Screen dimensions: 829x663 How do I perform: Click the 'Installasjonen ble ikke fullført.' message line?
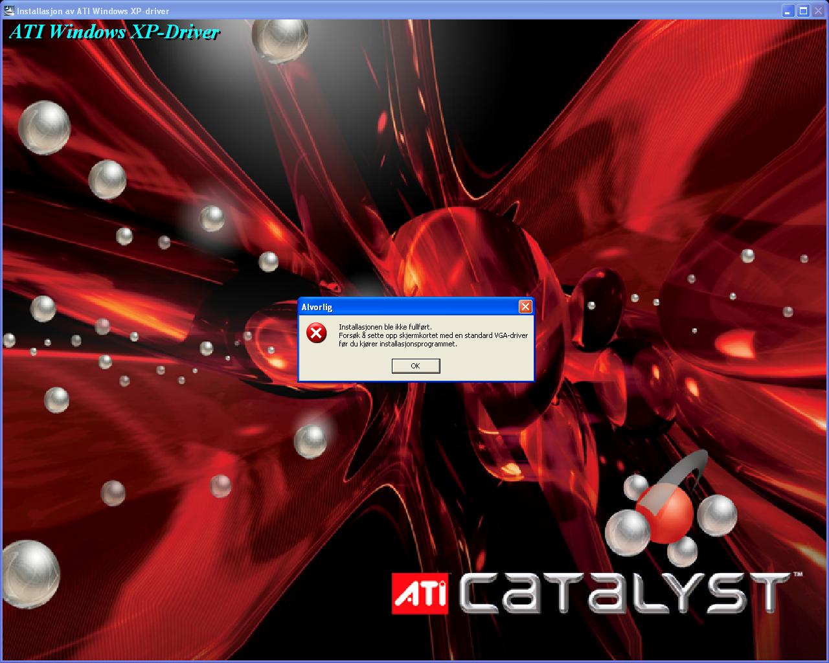[385, 327]
